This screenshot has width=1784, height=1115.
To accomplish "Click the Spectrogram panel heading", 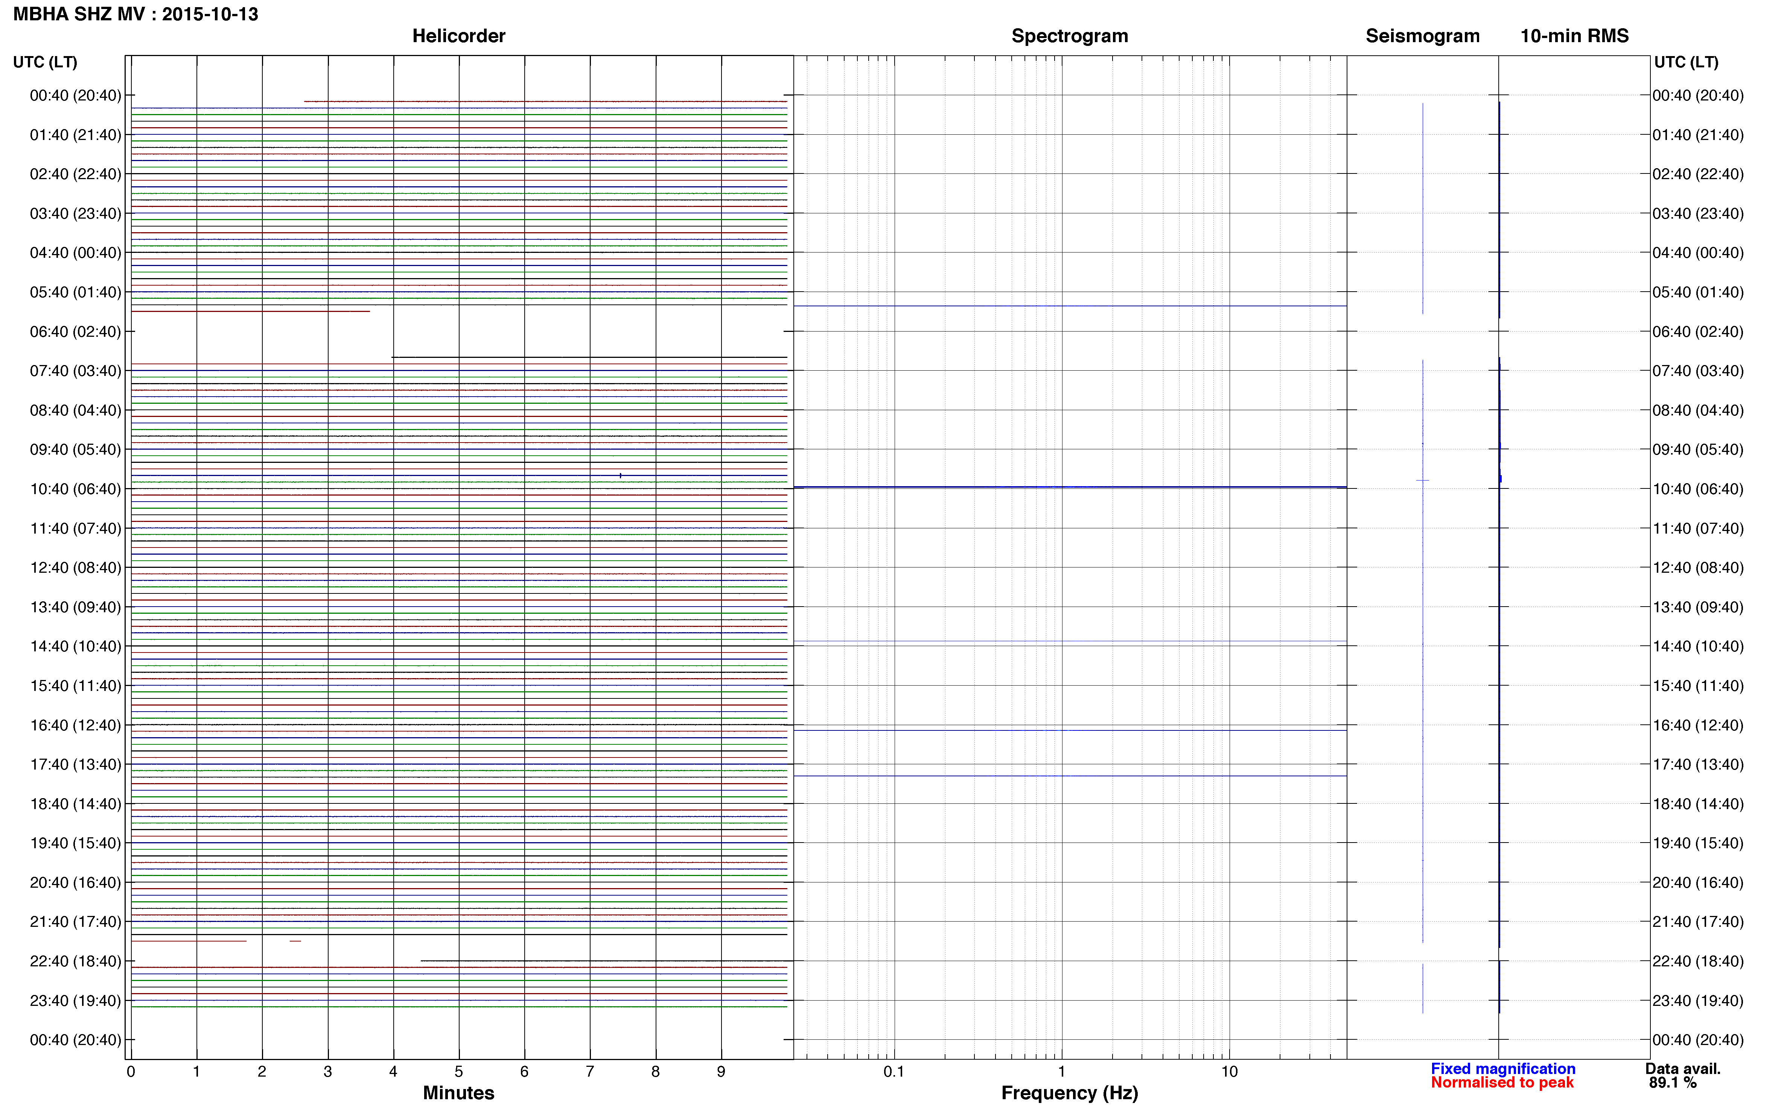I will 1069,35.
